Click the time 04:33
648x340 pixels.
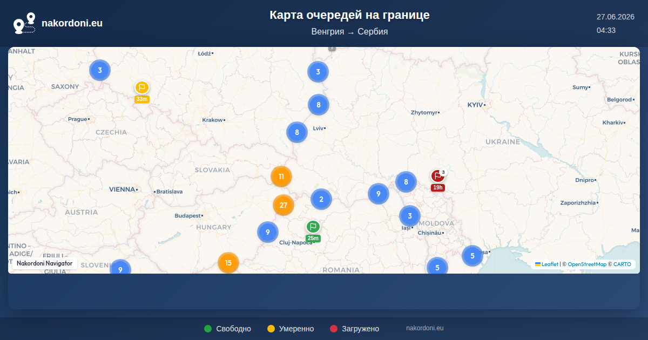[x=606, y=30]
